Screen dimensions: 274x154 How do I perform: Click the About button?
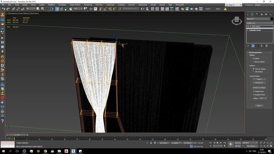click(x=259, y=106)
